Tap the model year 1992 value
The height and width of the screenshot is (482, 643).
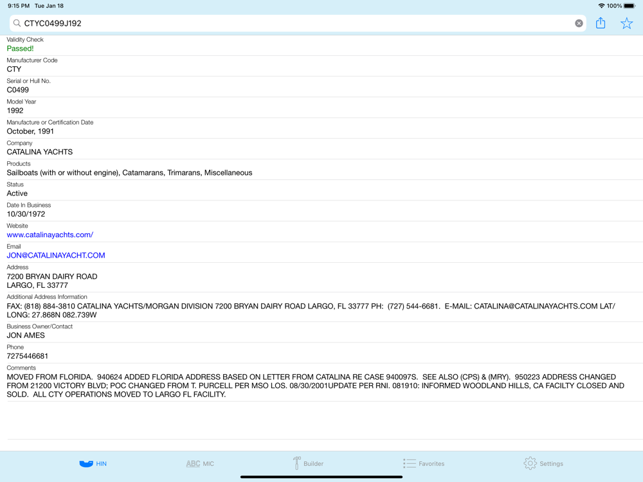point(15,111)
